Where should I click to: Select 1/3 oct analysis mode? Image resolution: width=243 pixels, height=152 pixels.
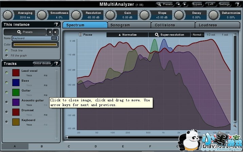click(211, 35)
